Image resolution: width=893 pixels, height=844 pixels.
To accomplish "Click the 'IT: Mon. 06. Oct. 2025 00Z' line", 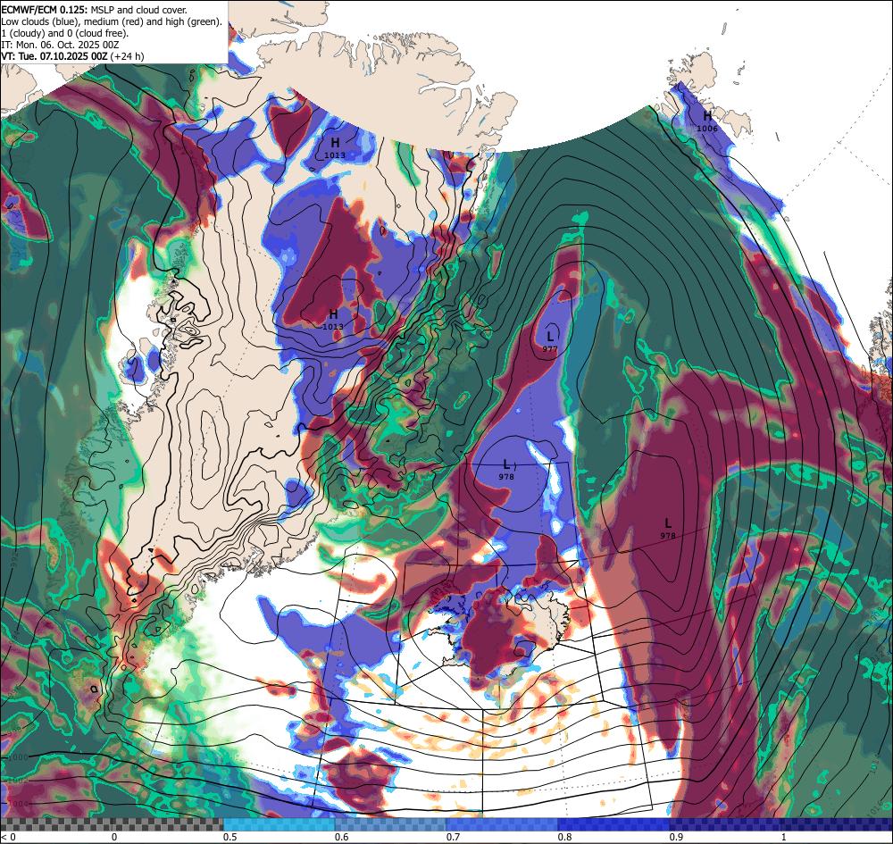I will coord(60,45).
